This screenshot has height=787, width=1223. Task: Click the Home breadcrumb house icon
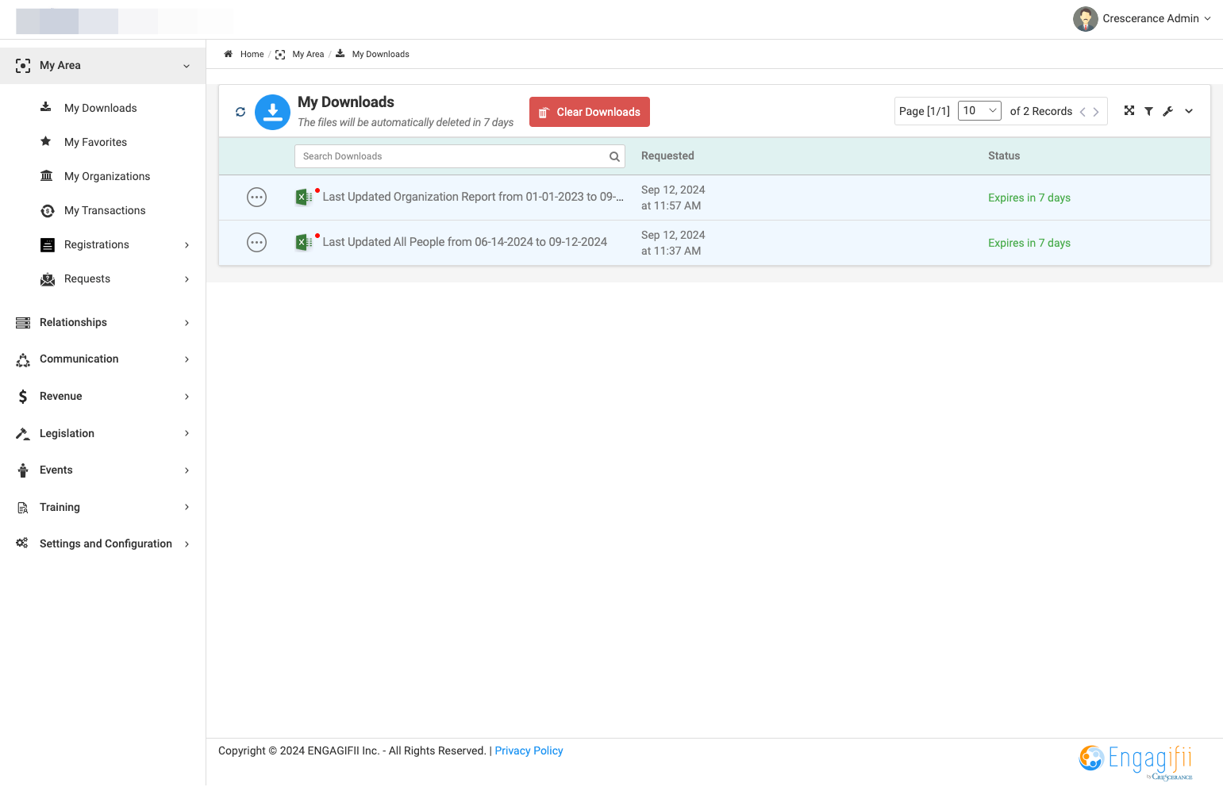pyautogui.click(x=229, y=54)
